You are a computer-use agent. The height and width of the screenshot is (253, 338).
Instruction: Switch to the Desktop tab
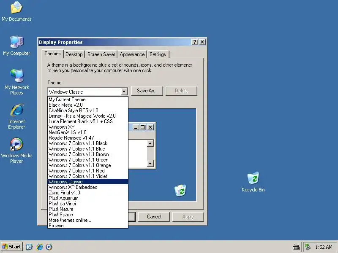pos(74,54)
